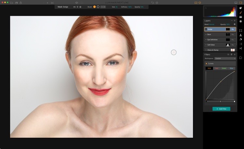Open the Workspace Custom dropdown
The width and height of the screenshot is (244, 149).
(225, 59)
